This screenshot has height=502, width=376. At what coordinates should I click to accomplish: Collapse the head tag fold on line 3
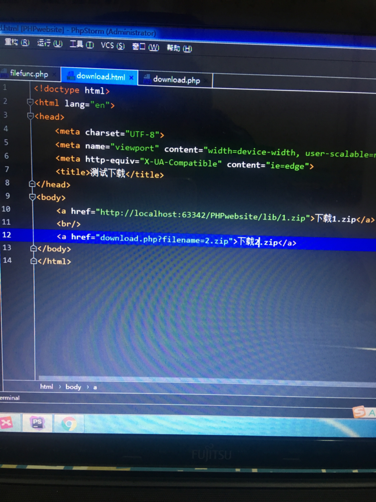click(x=30, y=116)
